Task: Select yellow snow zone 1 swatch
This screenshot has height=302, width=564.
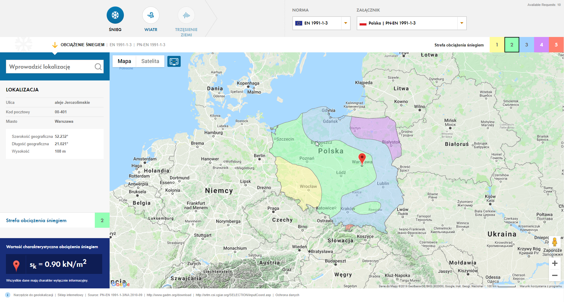Action: point(497,45)
